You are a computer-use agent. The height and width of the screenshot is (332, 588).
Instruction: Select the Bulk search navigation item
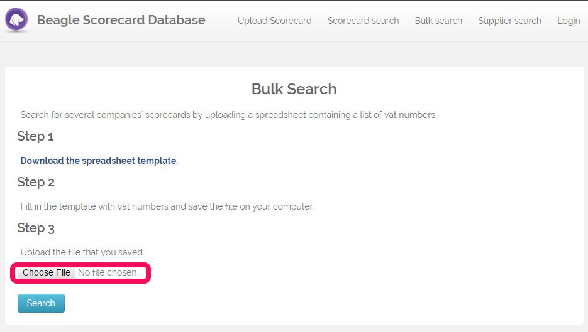(438, 21)
